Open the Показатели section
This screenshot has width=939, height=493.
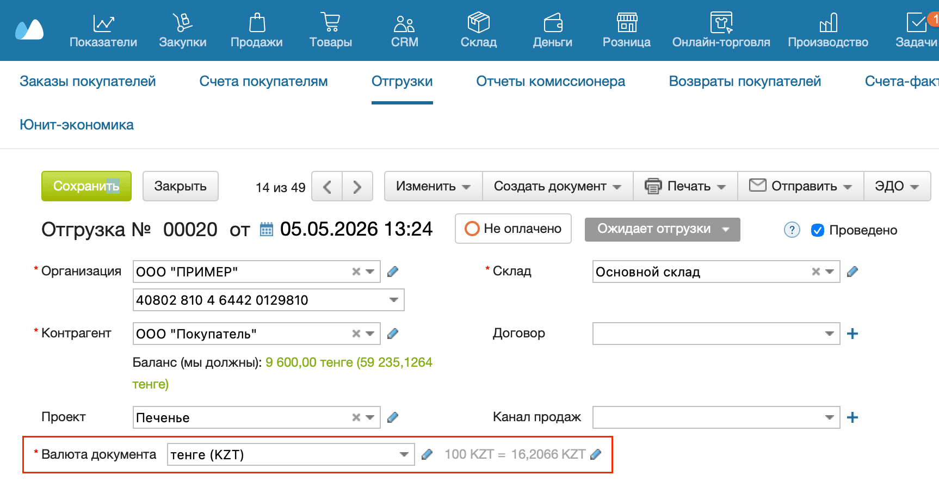[x=103, y=31]
